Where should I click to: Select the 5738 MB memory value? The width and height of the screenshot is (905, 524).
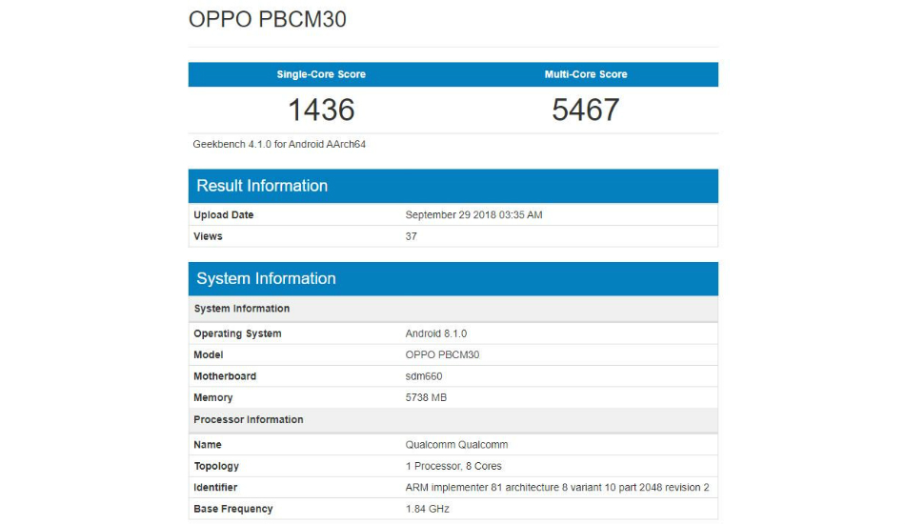pyautogui.click(x=426, y=397)
